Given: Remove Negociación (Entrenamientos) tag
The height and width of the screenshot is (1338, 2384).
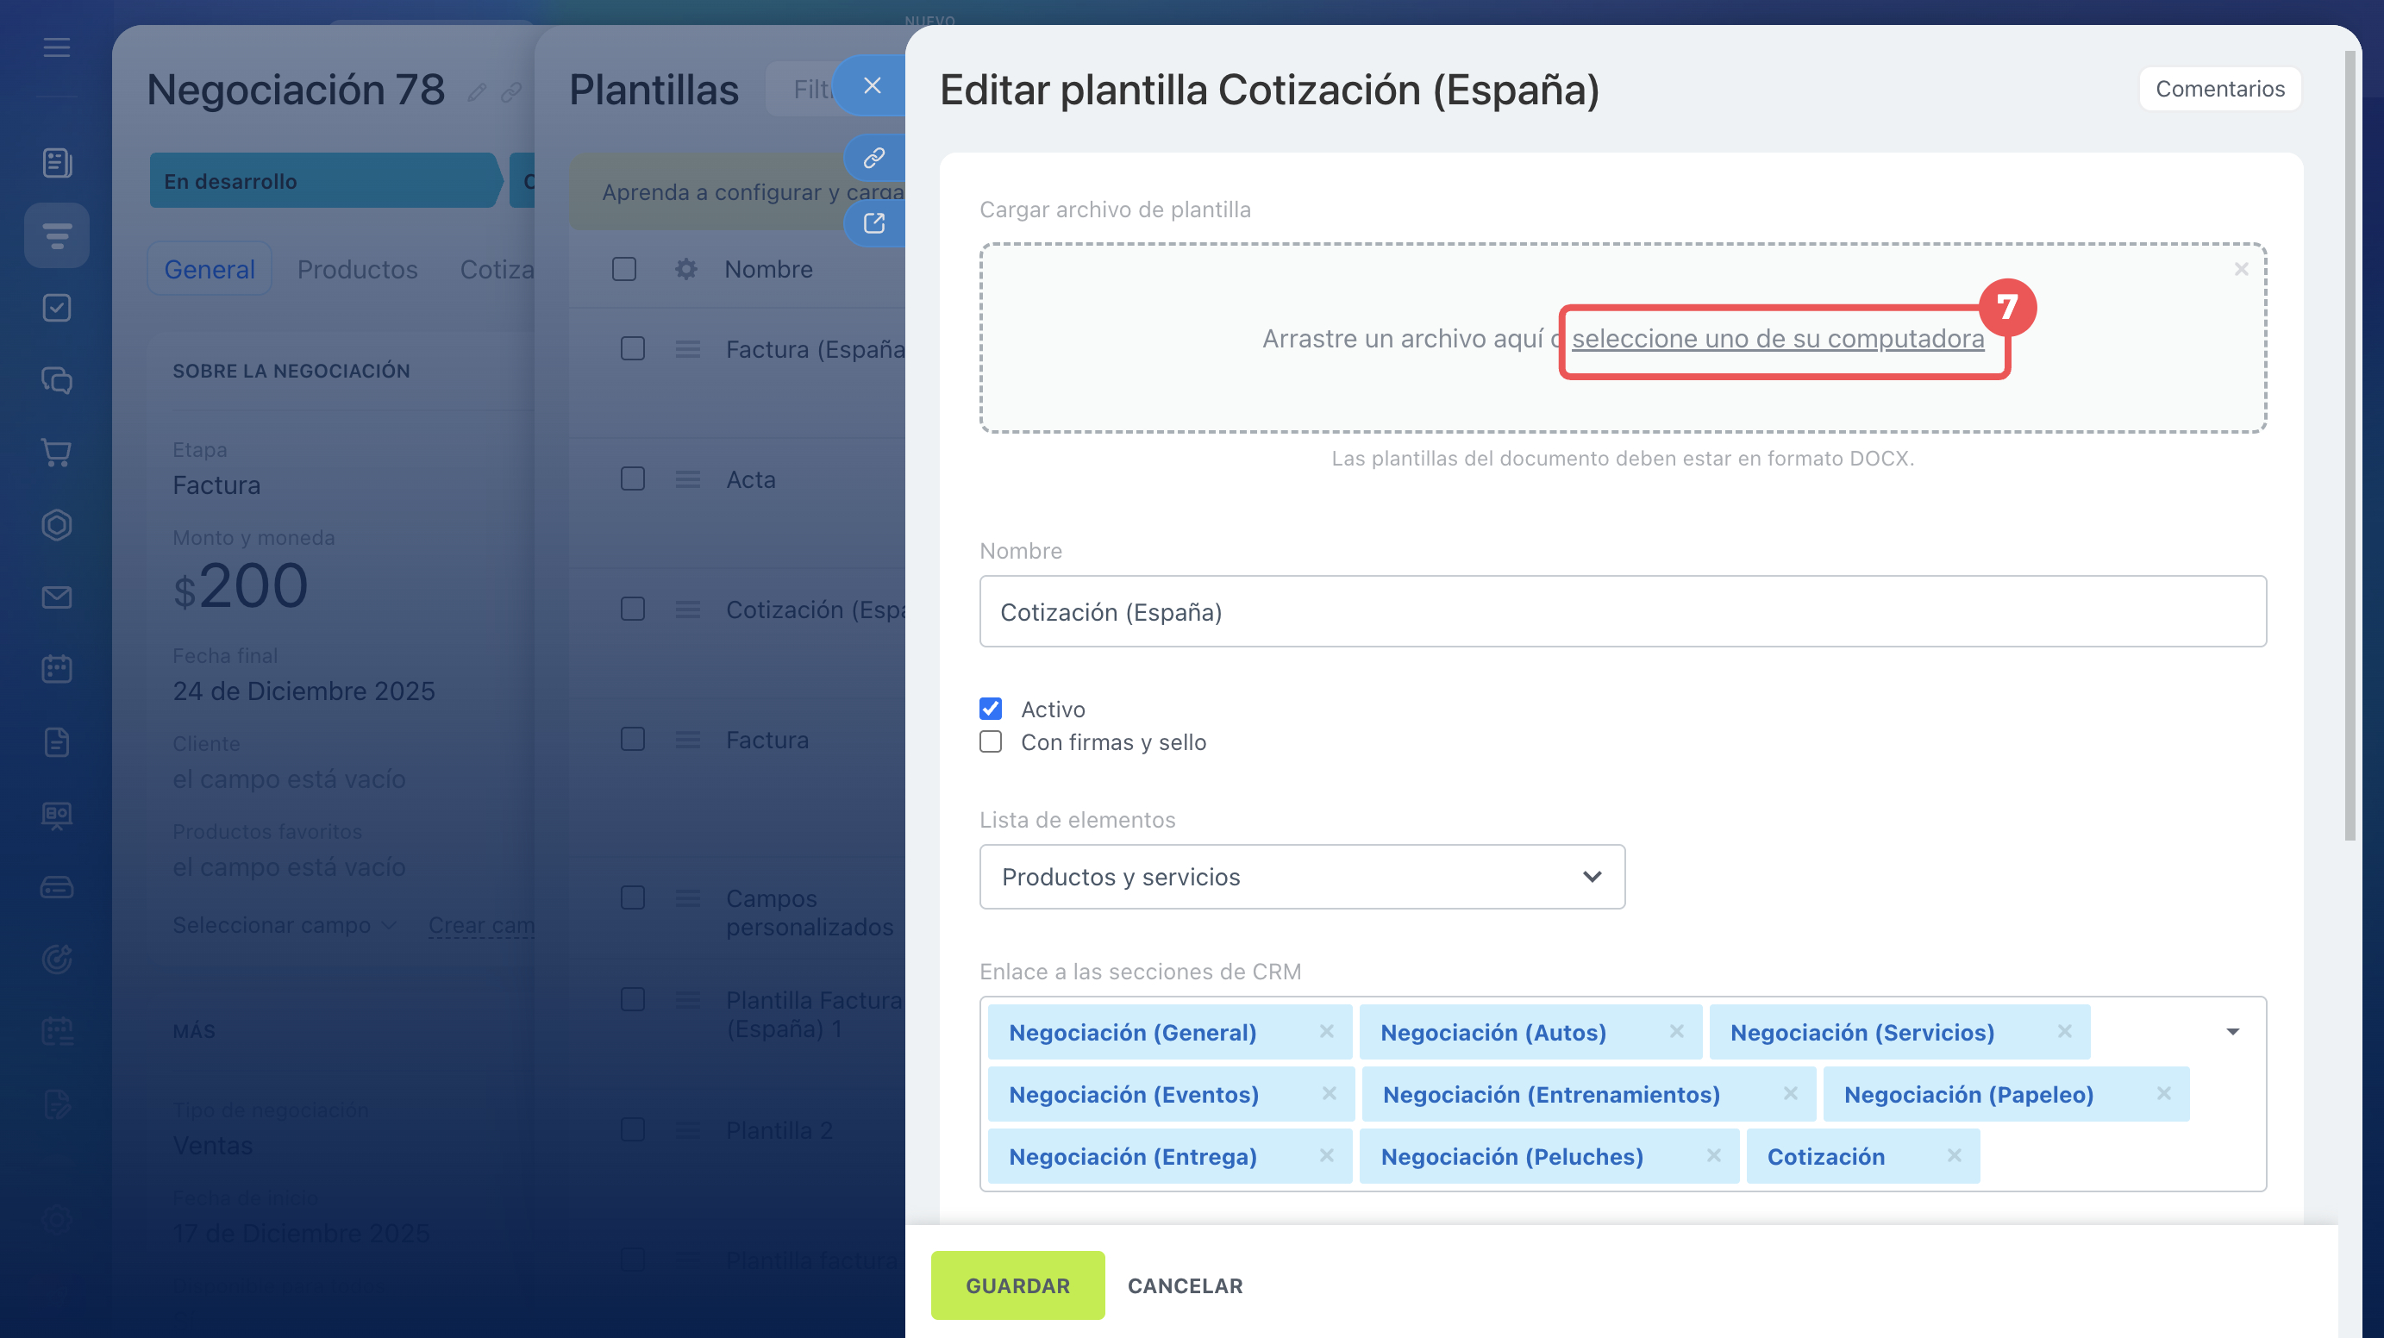Looking at the screenshot, I should coord(1791,1094).
